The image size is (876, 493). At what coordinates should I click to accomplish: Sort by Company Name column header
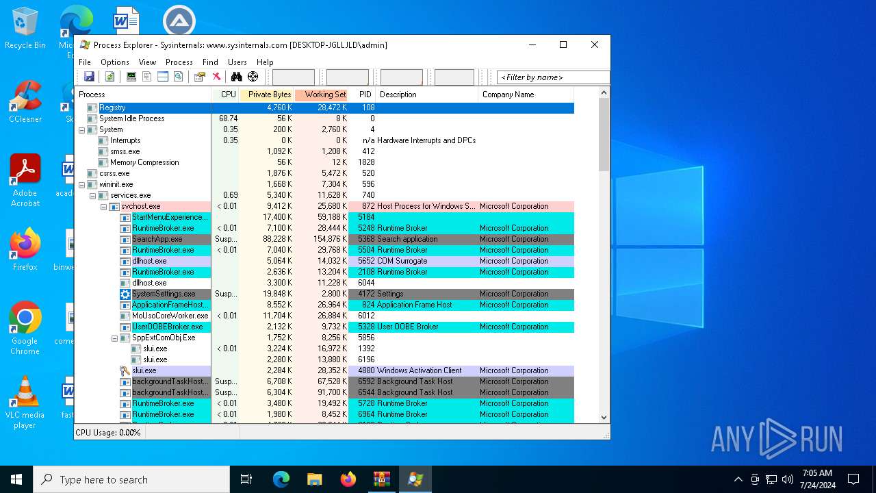pos(527,94)
